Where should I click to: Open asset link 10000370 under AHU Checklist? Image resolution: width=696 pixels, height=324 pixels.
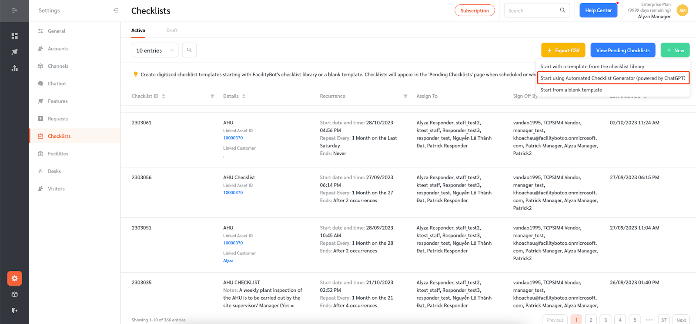[233, 193]
